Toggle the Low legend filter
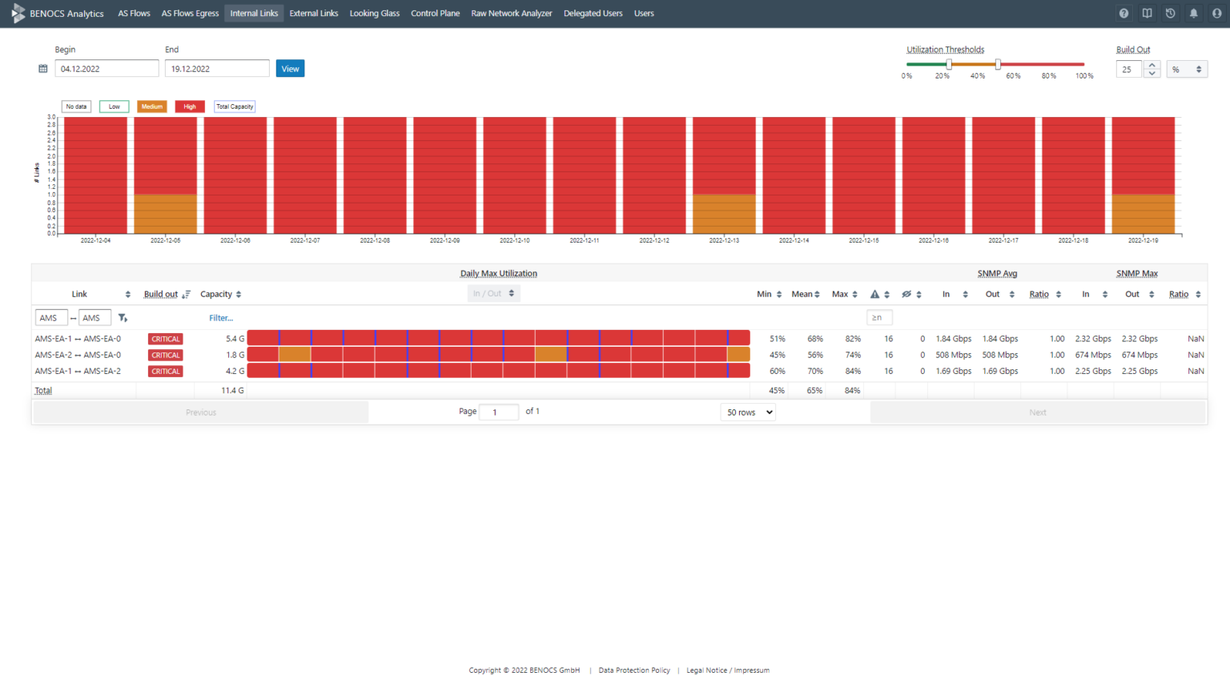This screenshot has height=676, width=1230. click(114, 106)
